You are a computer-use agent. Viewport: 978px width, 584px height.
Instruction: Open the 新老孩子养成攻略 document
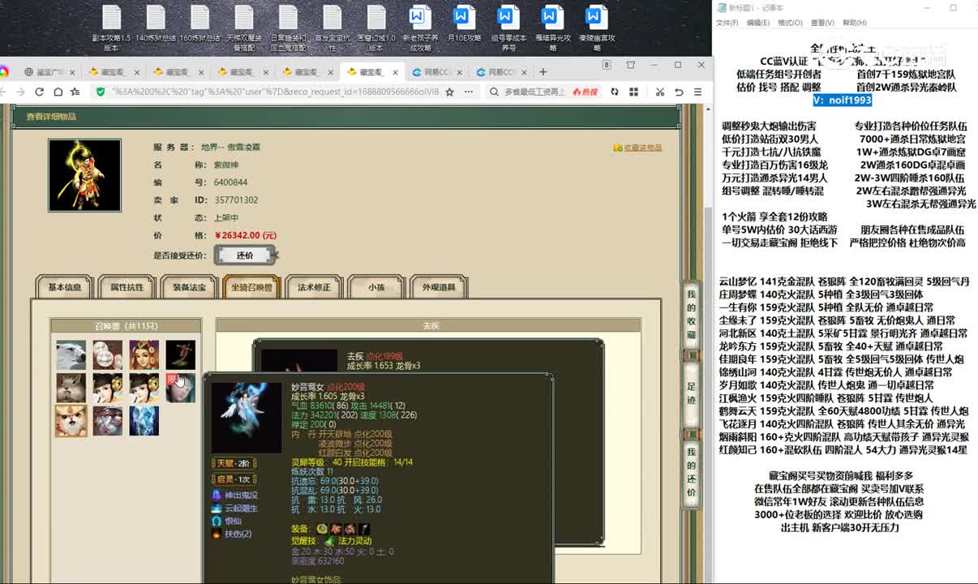click(419, 28)
